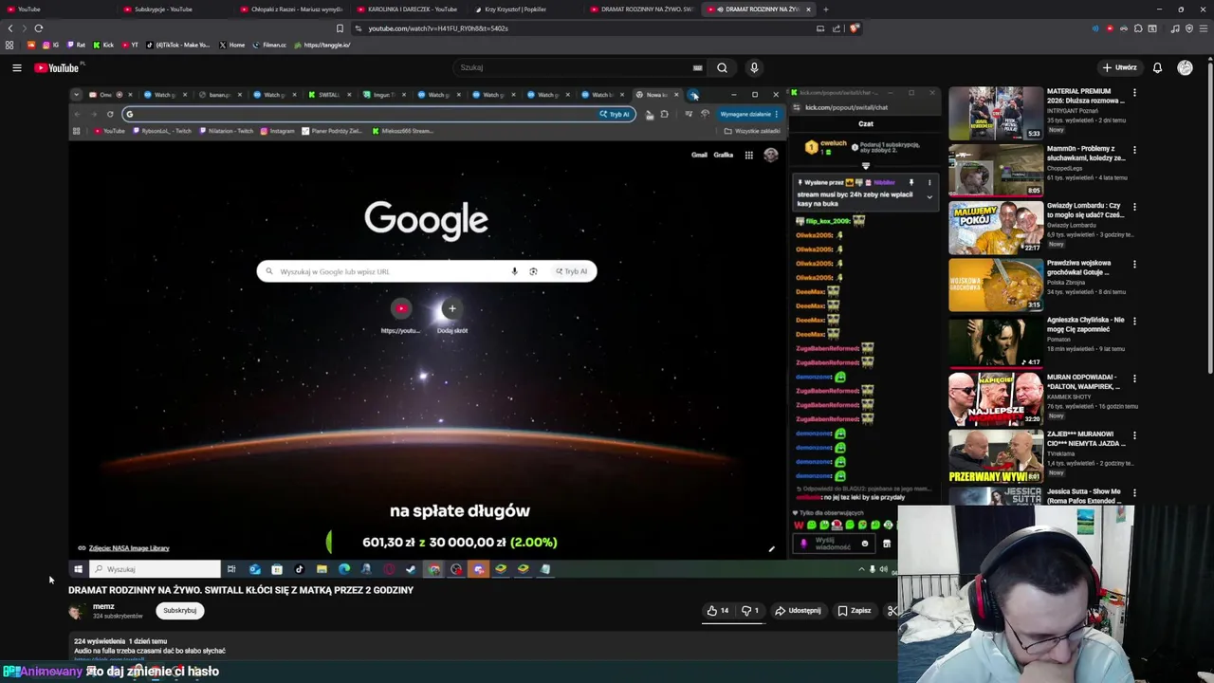The height and width of the screenshot is (683, 1214).
Task: Click the video title DRAMAT RODZINNY NA ŻYWO
Action: coord(241,590)
